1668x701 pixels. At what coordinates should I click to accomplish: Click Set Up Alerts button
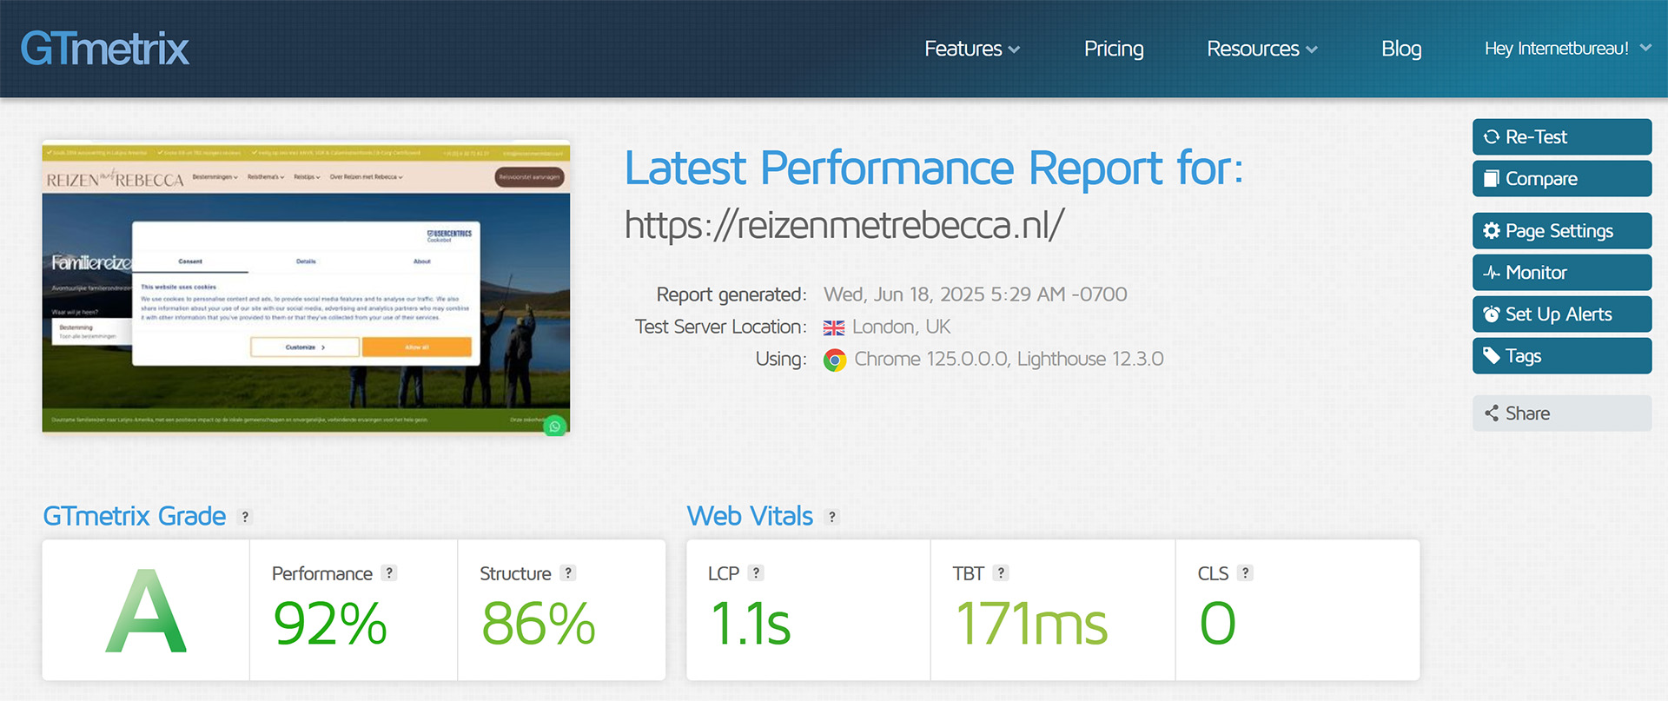[x=1562, y=314]
